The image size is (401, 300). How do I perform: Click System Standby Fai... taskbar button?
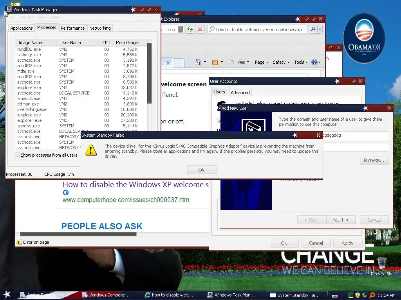297,295
